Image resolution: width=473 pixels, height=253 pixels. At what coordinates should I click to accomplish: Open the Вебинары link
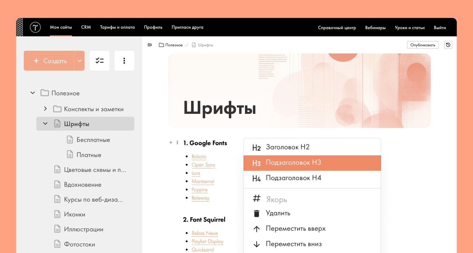click(375, 28)
